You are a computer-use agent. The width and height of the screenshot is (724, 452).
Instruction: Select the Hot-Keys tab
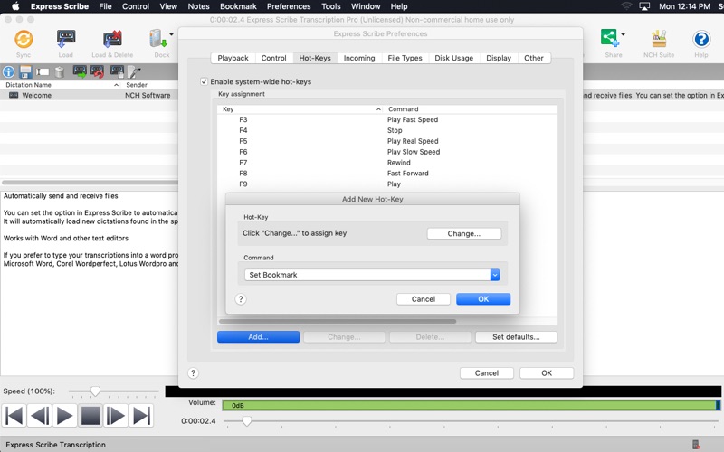315,58
